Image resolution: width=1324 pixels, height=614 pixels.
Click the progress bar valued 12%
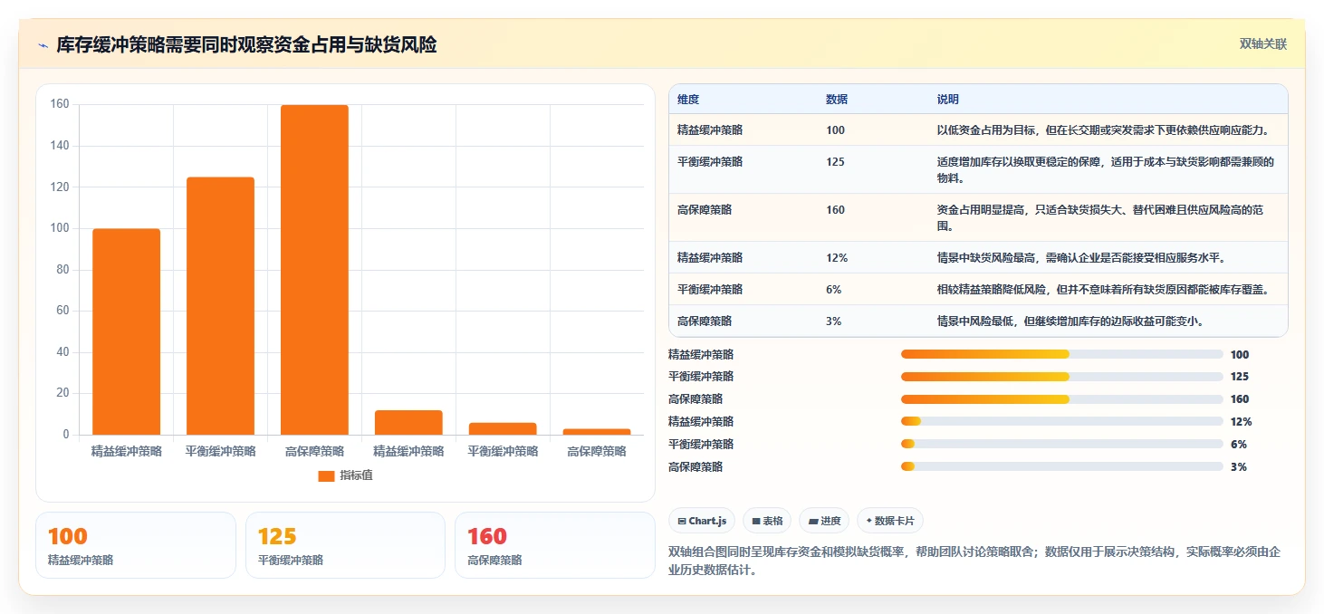(1061, 421)
